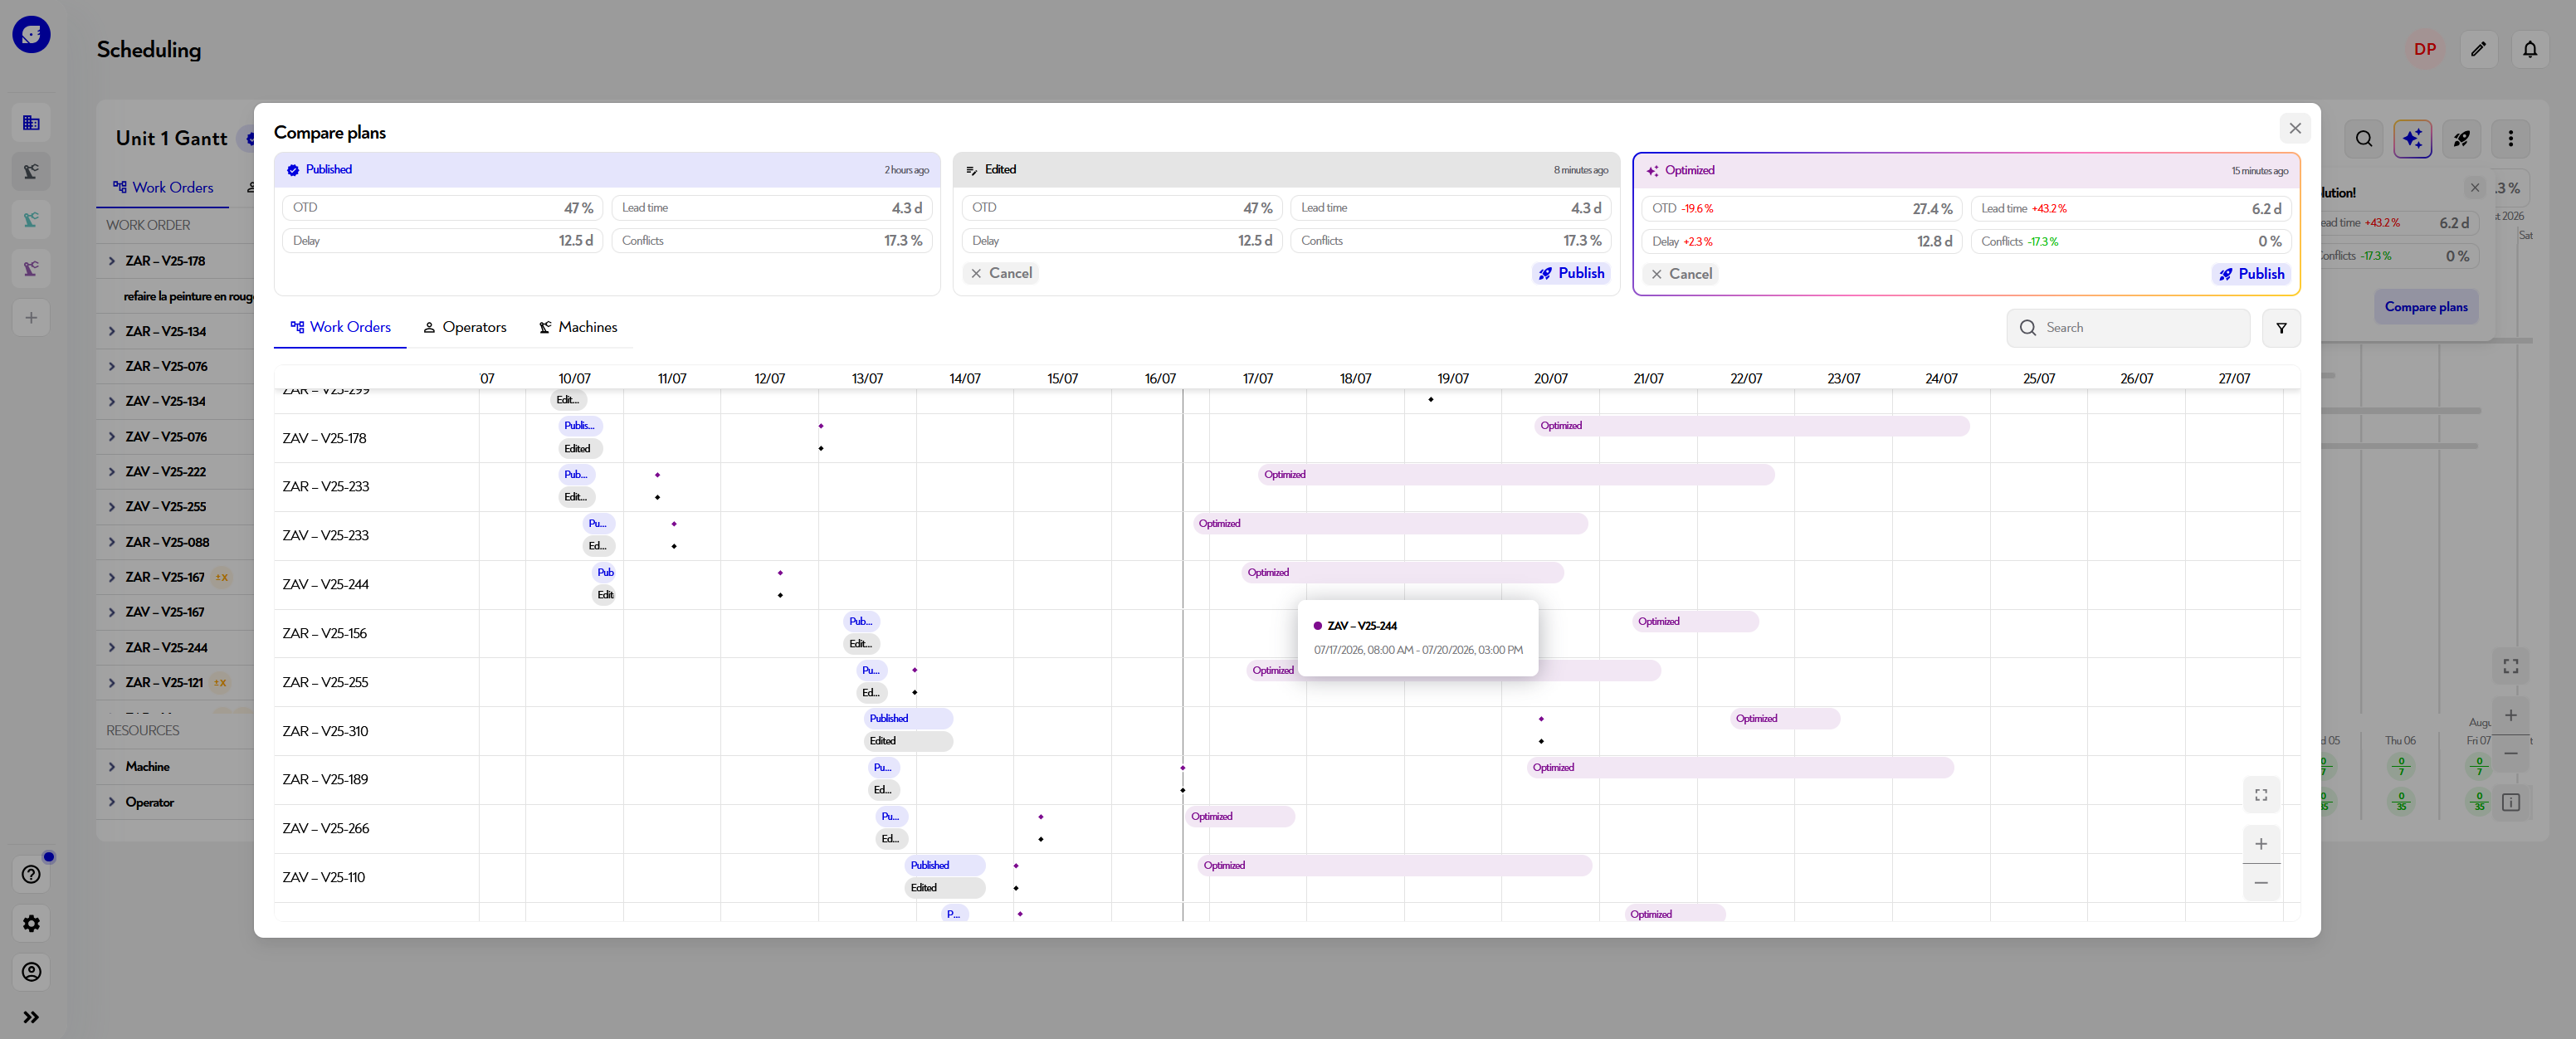Cancel the Edited plan
Screen dimensions: 2576x1039
tap(1001, 273)
